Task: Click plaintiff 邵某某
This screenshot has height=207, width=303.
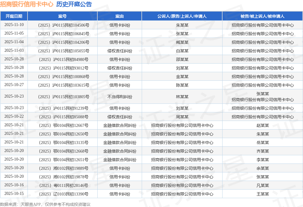Action: click(182, 59)
